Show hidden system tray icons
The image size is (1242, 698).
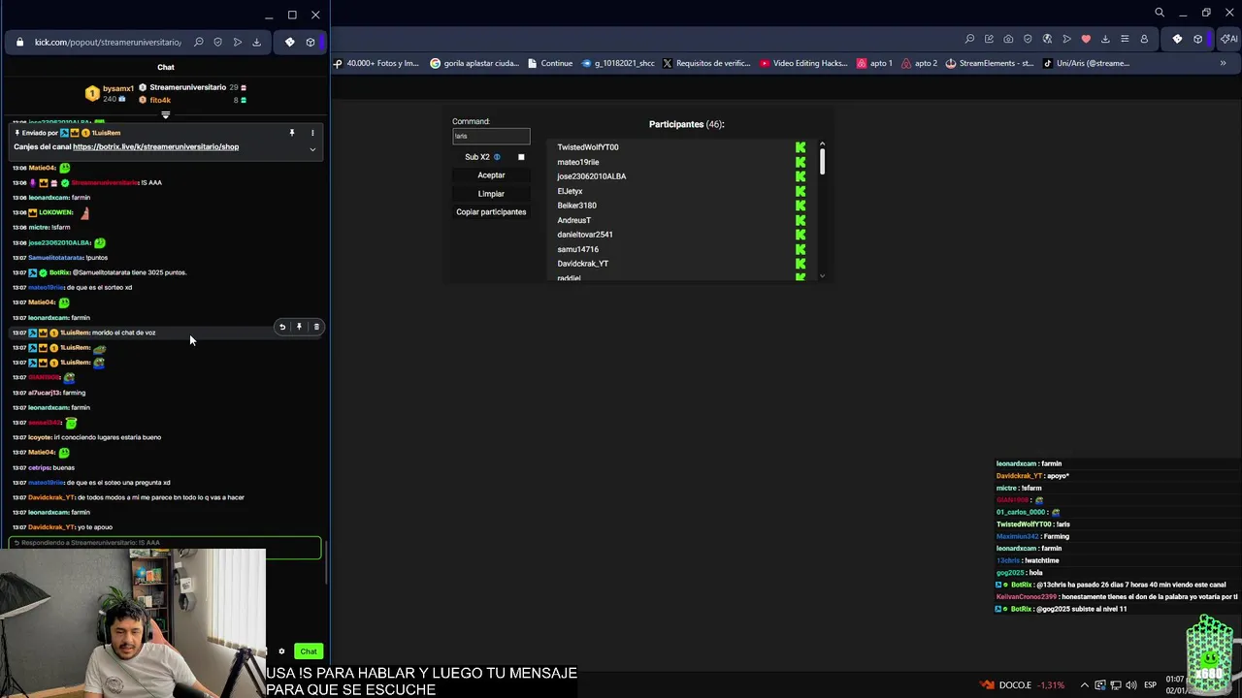[x=1084, y=684]
